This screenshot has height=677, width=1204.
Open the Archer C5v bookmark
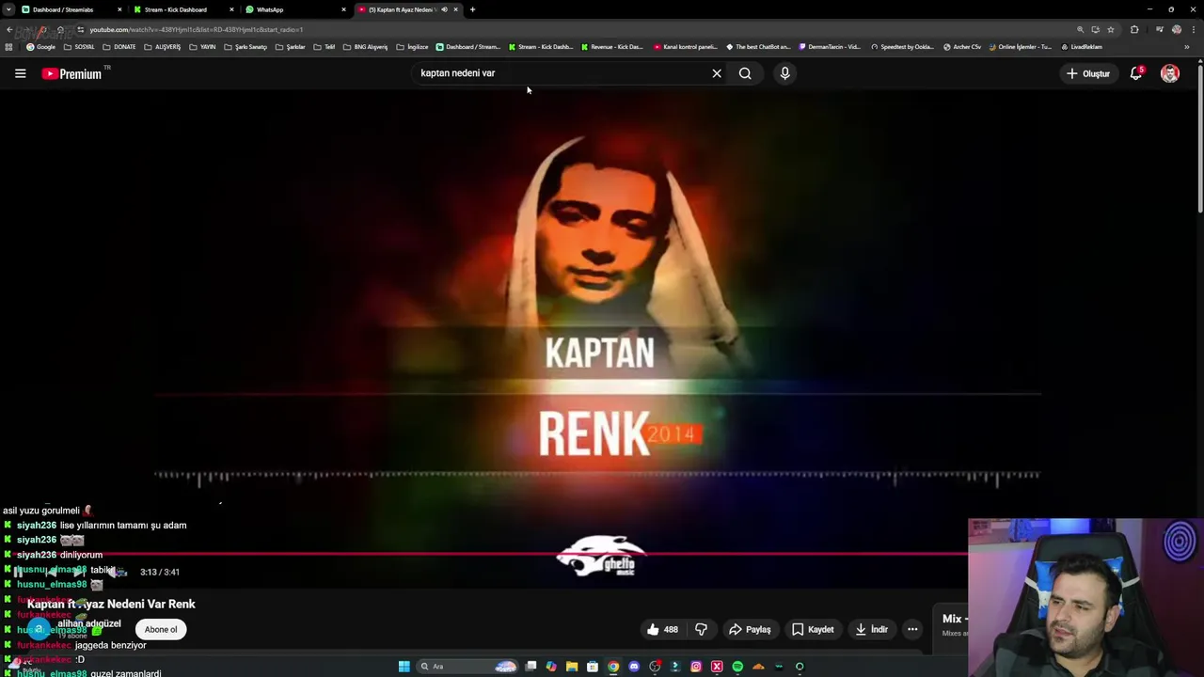click(962, 47)
